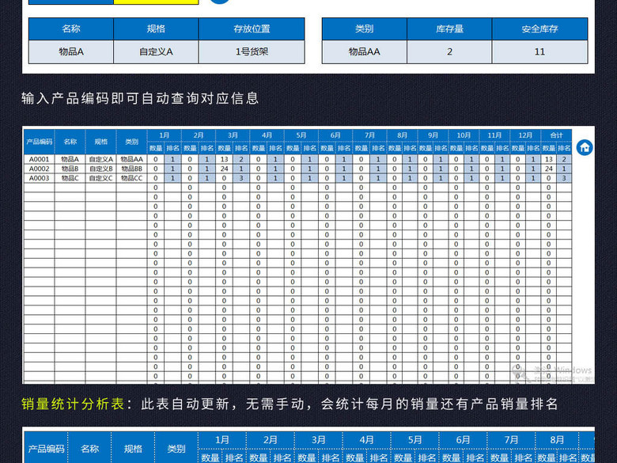617x463 pixels.
Task: Click the 9月 header in first table
Action: (433, 135)
